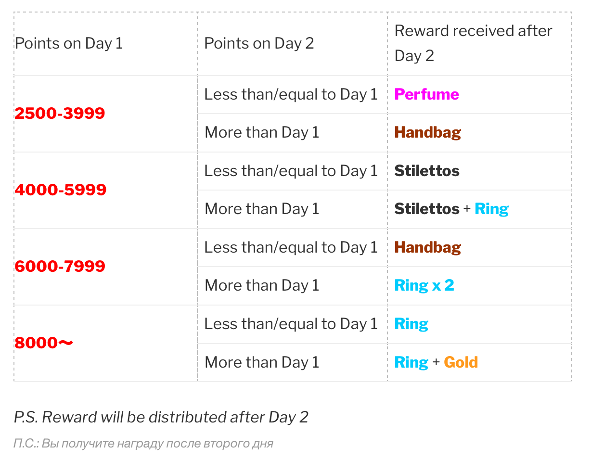Click the 8000~ points range
Image resolution: width=591 pixels, height=460 pixels.
[44, 343]
